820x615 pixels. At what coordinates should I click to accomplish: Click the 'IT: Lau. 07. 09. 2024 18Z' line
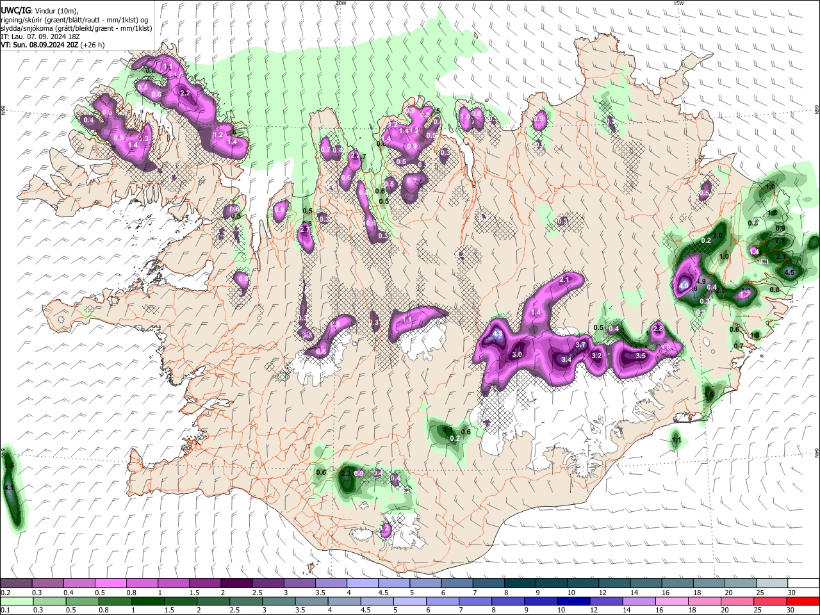(x=40, y=37)
